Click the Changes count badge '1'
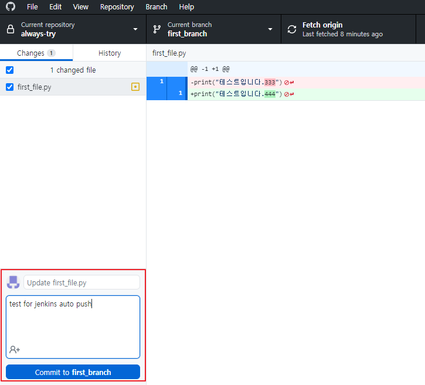Screen dimensions: 425x385 [x=51, y=53]
